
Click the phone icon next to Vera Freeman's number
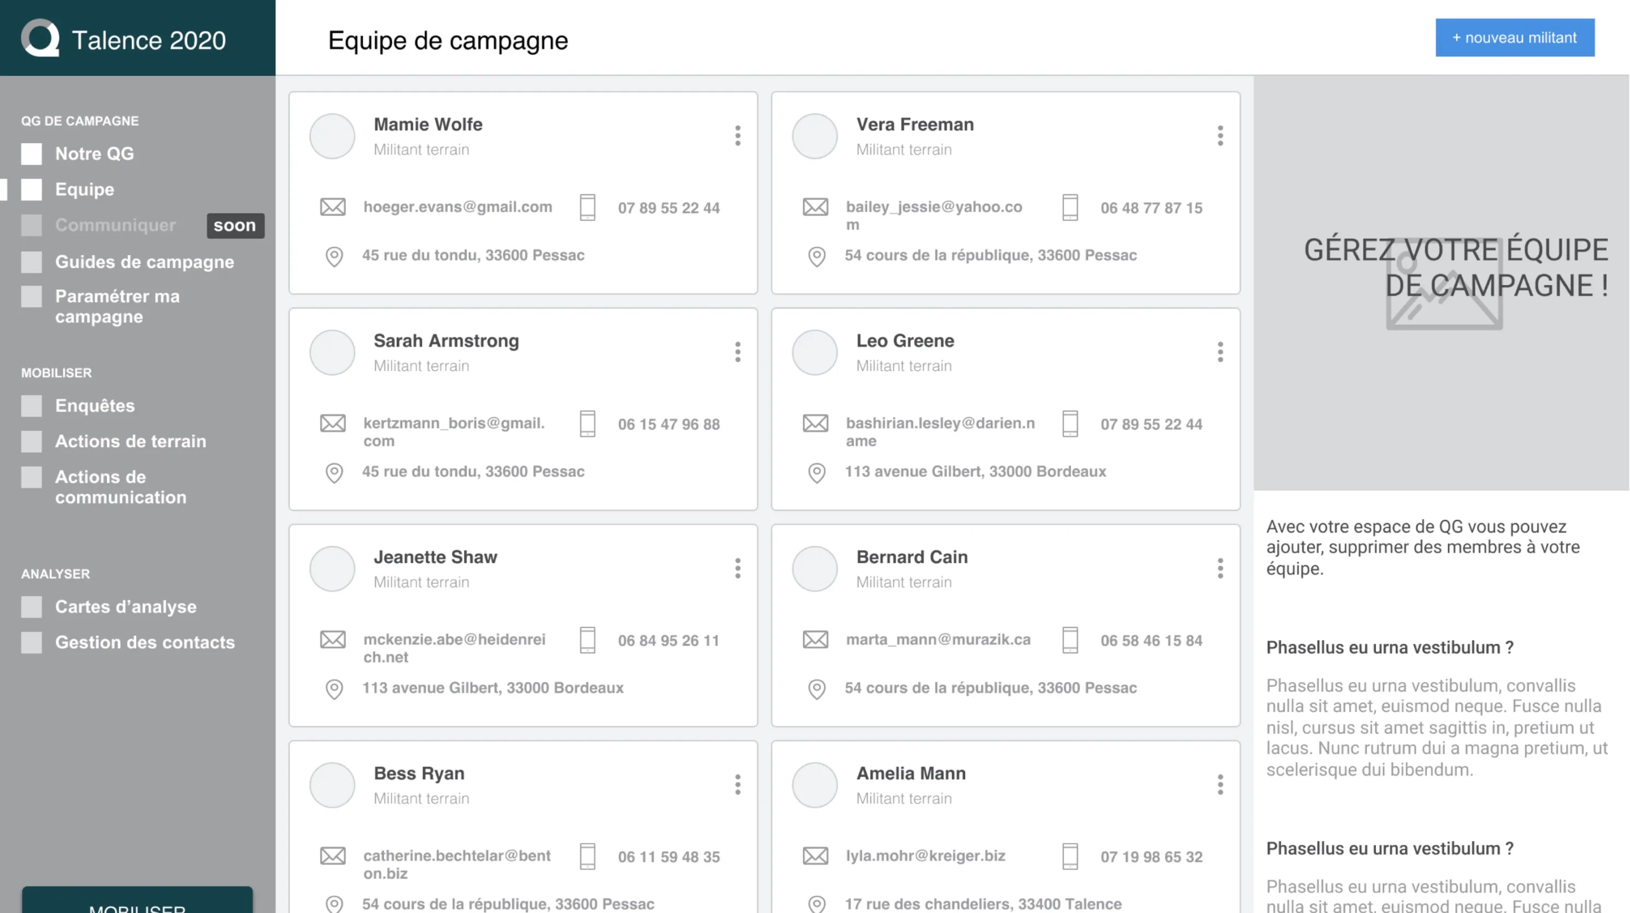(1070, 207)
